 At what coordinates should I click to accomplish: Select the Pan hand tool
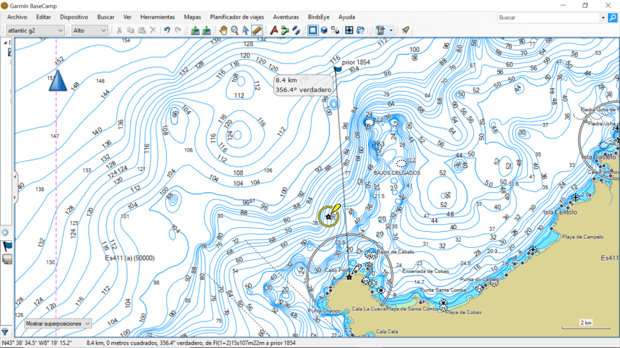(x=223, y=30)
